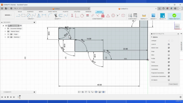This screenshot has height=103, width=183.
Task: Apply the Parallel constraint
Action: [93, 15]
